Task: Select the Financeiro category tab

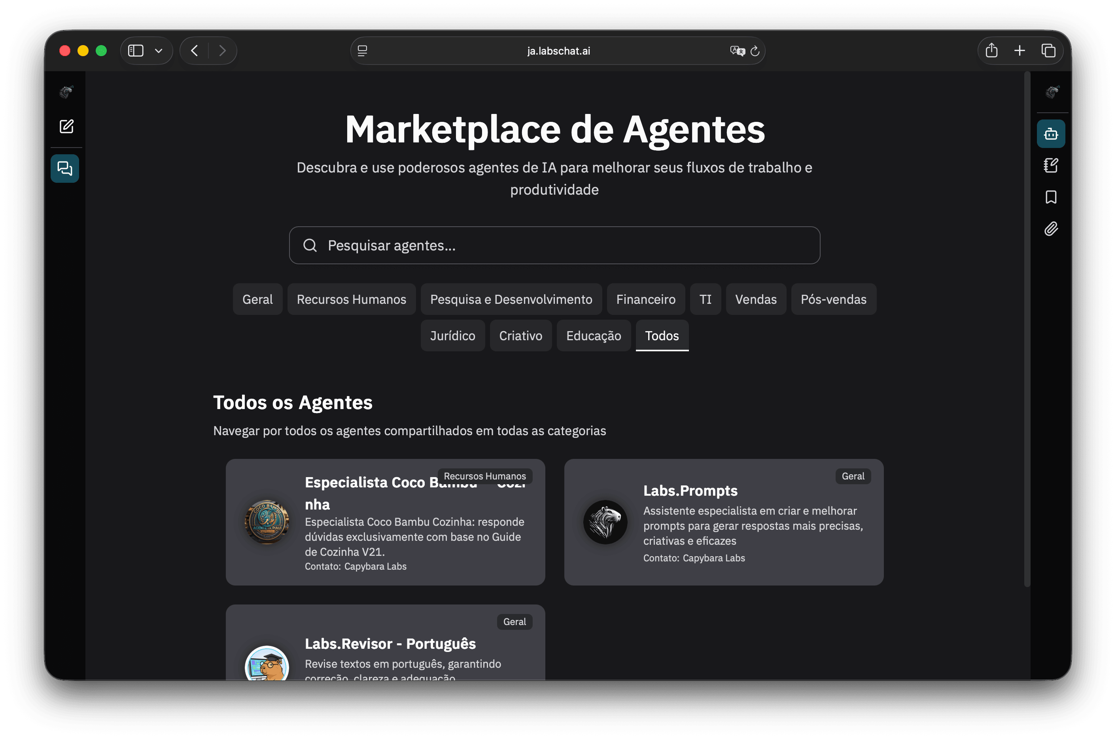Action: (x=646, y=299)
